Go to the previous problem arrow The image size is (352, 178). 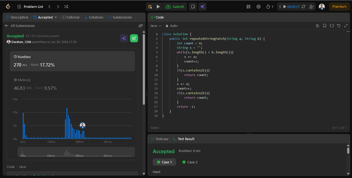coord(49,7)
